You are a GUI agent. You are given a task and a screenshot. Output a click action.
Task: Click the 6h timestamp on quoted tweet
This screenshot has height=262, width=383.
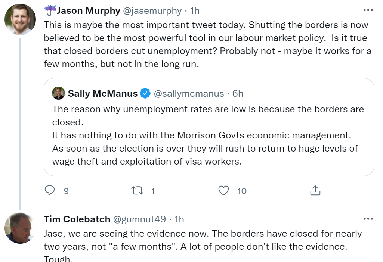238,93
